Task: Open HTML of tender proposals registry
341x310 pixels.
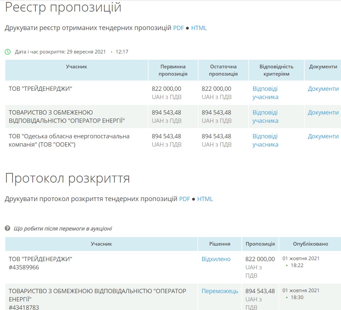Action: (199, 28)
